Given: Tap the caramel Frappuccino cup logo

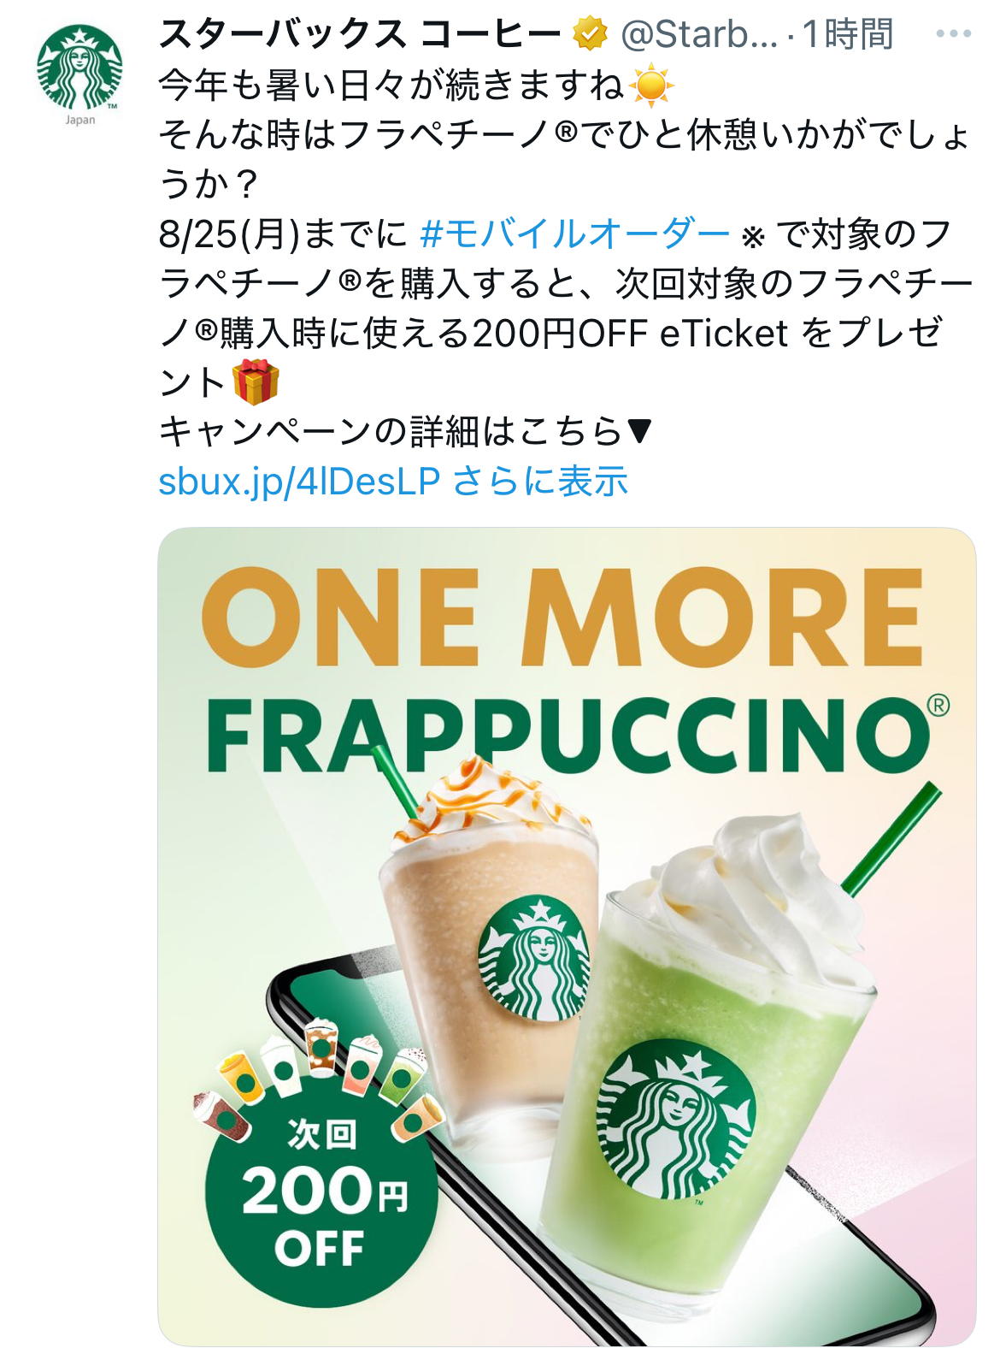Looking at the screenshot, I should click(x=534, y=958).
